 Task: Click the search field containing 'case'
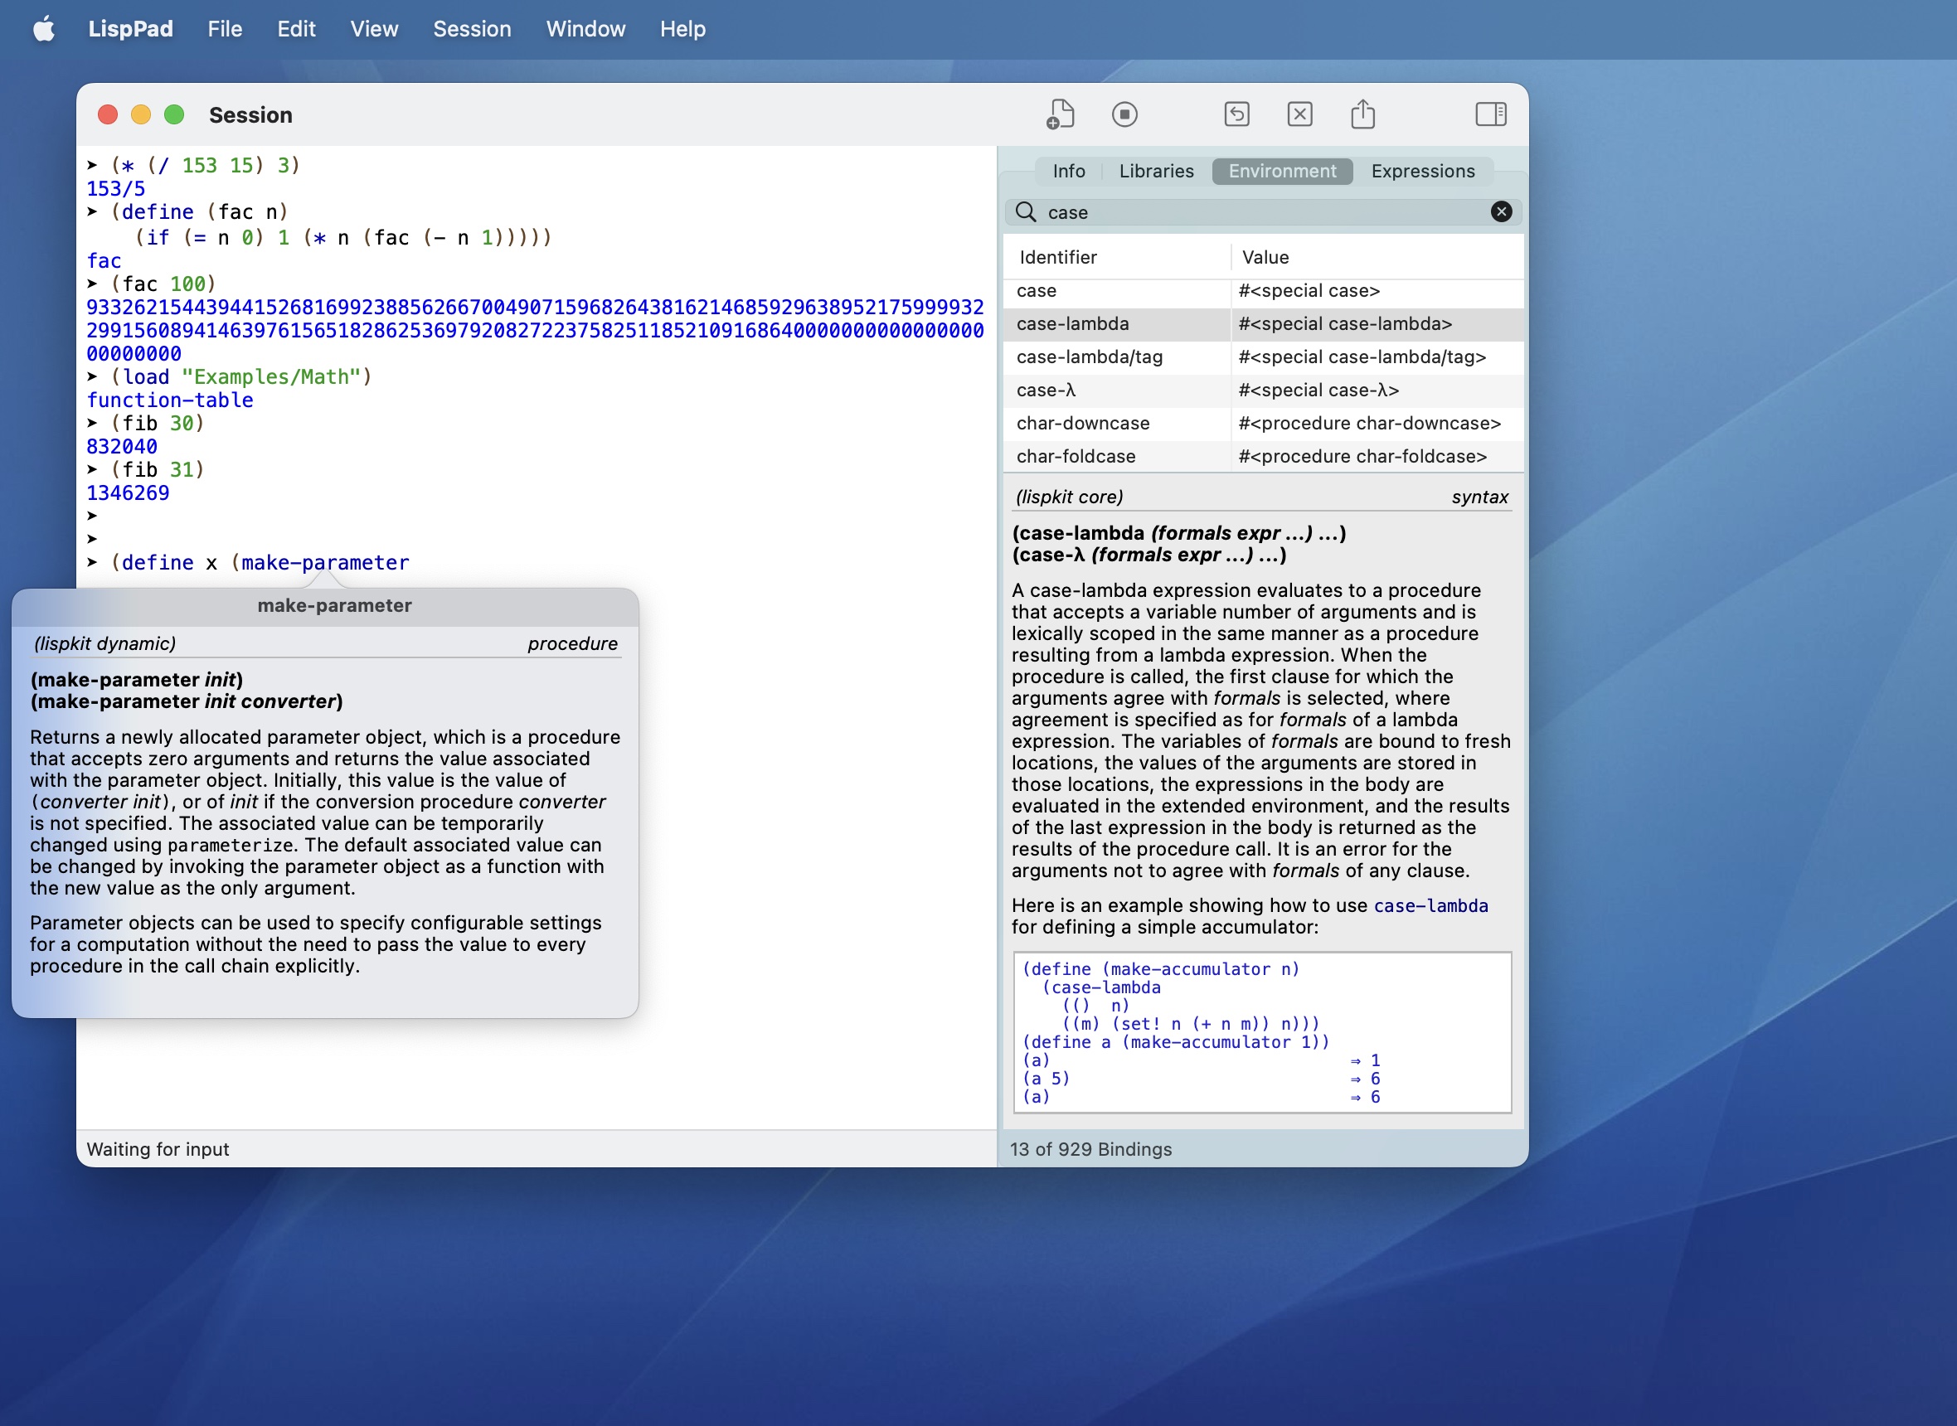pyautogui.click(x=1262, y=212)
